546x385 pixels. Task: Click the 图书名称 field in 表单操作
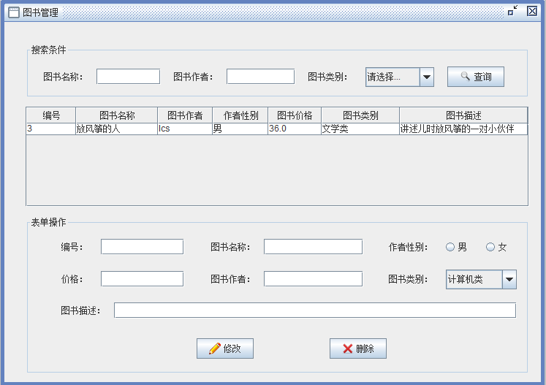(x=313, y=247)
